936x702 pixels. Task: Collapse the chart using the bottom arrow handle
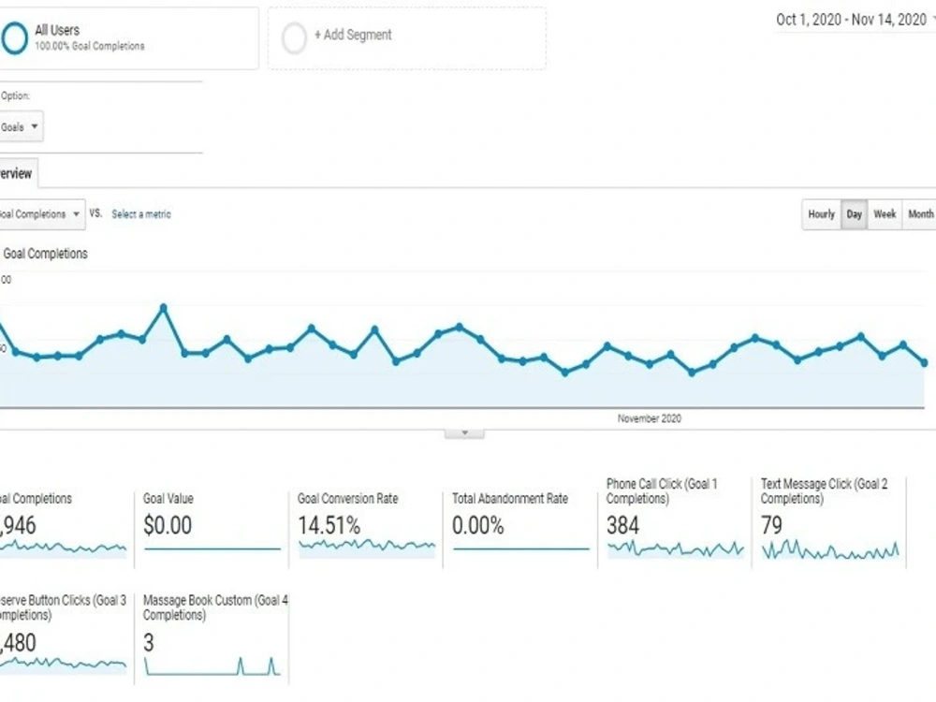(x=464, y=433)
